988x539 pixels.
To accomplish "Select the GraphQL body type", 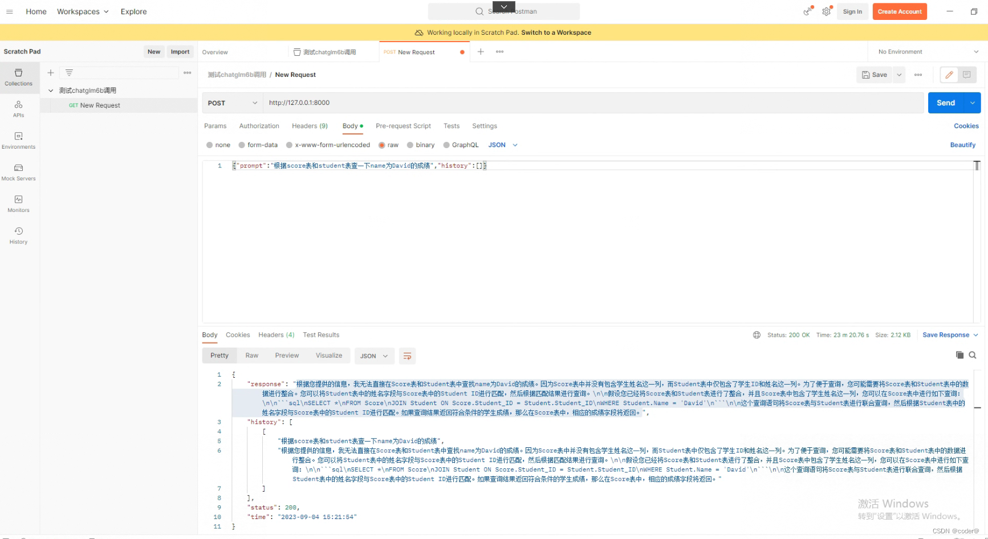I will tap(461, 145).
